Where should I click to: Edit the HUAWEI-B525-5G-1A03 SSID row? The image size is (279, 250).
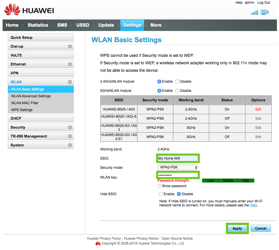(x=258, y=128)
